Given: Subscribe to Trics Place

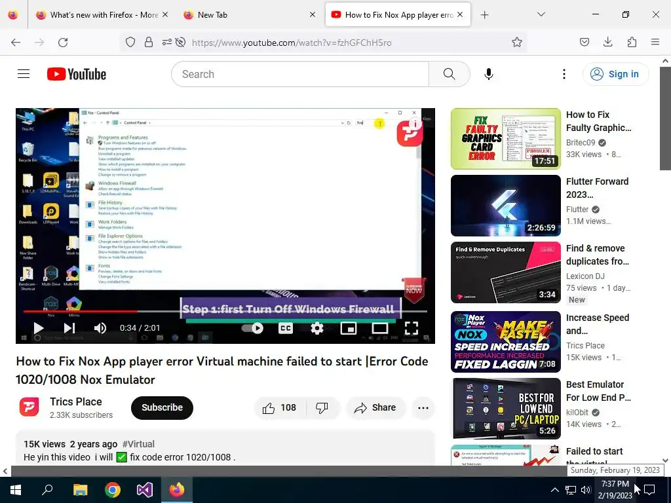Looking at the screenshot, I should (x=162, y=407).
